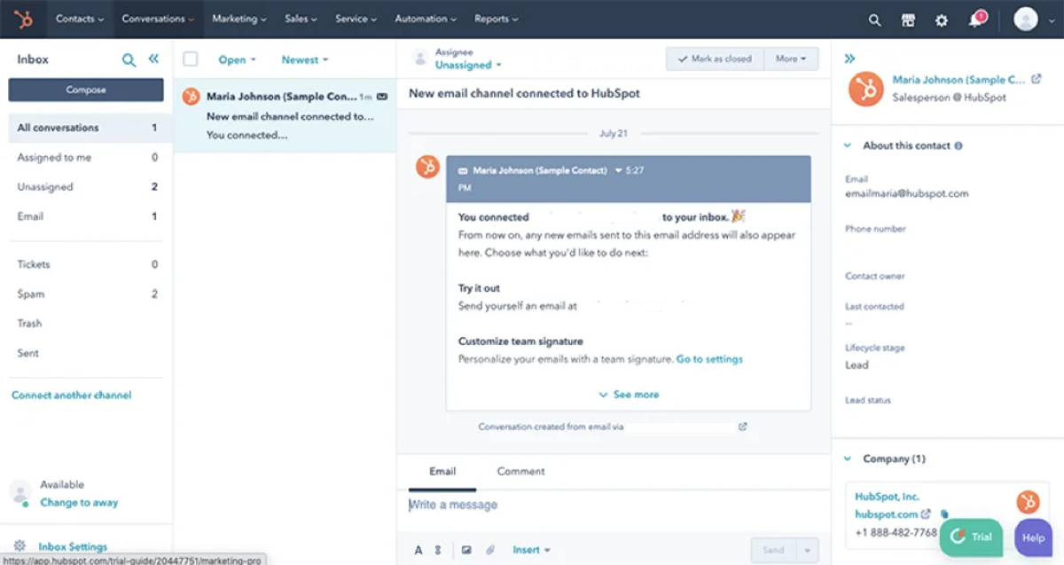
Task: Click Change to away link
Action: [x=79, y=502]
